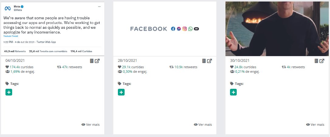Add a tag to the 28/10/2021 post
Screen dimensions: 330x137
point(121,92)
